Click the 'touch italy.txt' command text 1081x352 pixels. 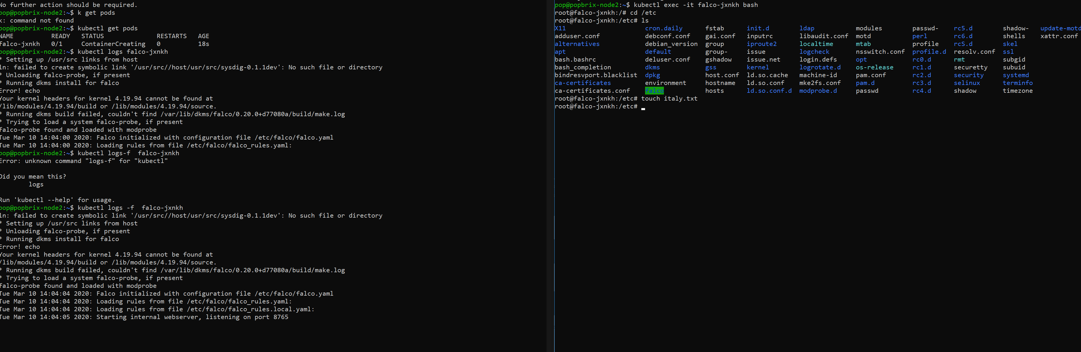[x=669, y=99]
